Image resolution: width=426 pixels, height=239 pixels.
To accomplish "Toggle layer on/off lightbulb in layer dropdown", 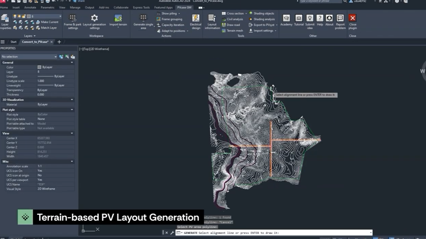I will click(15, 16).
